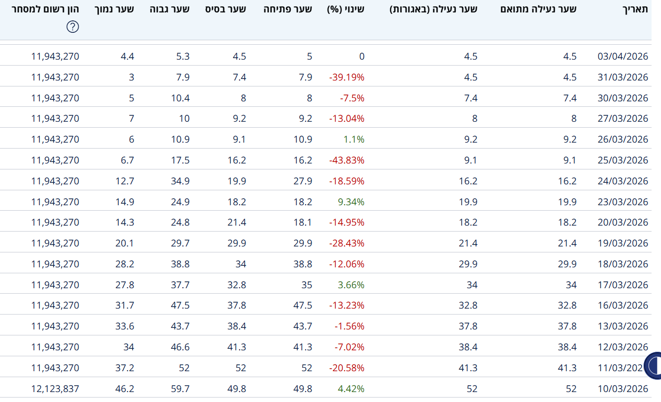Click the שער גבוה column header

tap(169, 8)
